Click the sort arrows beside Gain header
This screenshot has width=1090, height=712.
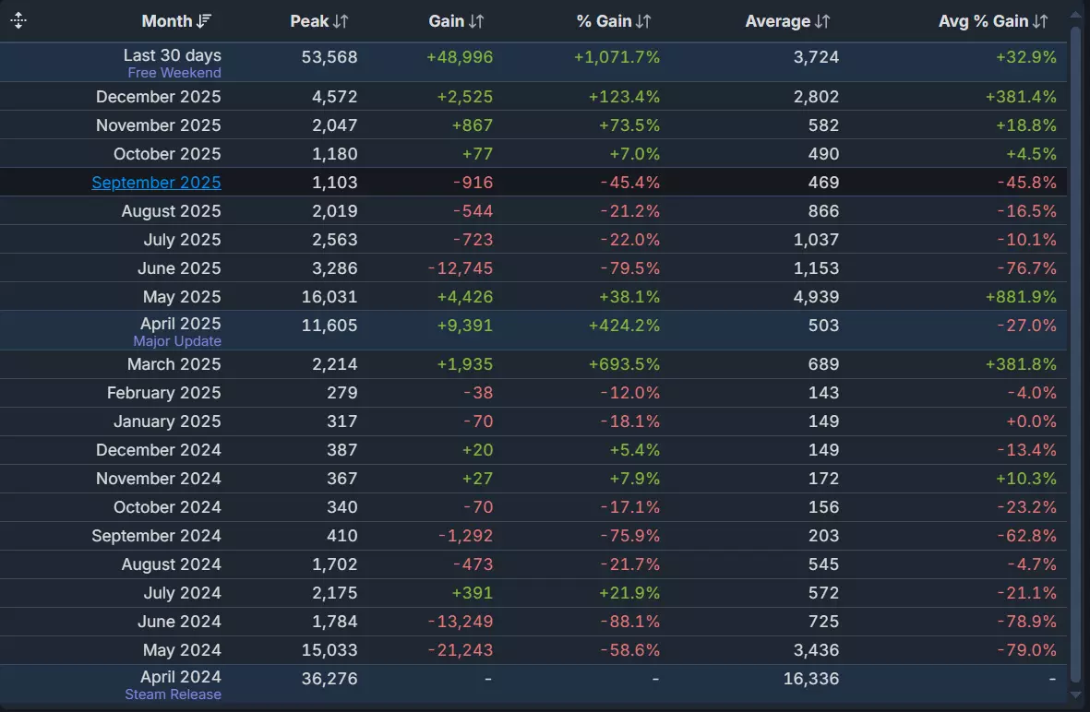[476, 21]
